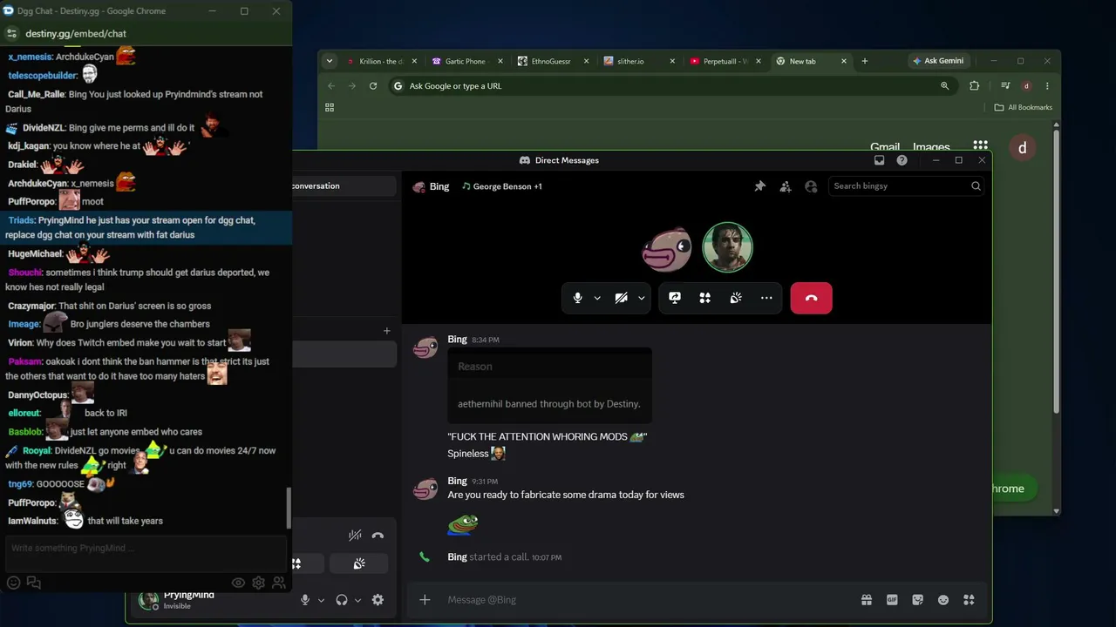Open more call options ellipsis
1116x627 pixels.
[766, 298]
